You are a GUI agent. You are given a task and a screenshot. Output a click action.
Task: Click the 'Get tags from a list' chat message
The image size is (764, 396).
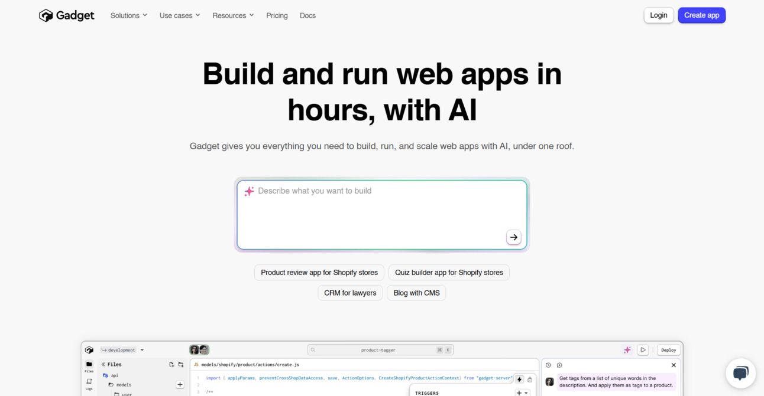point(616,382)
